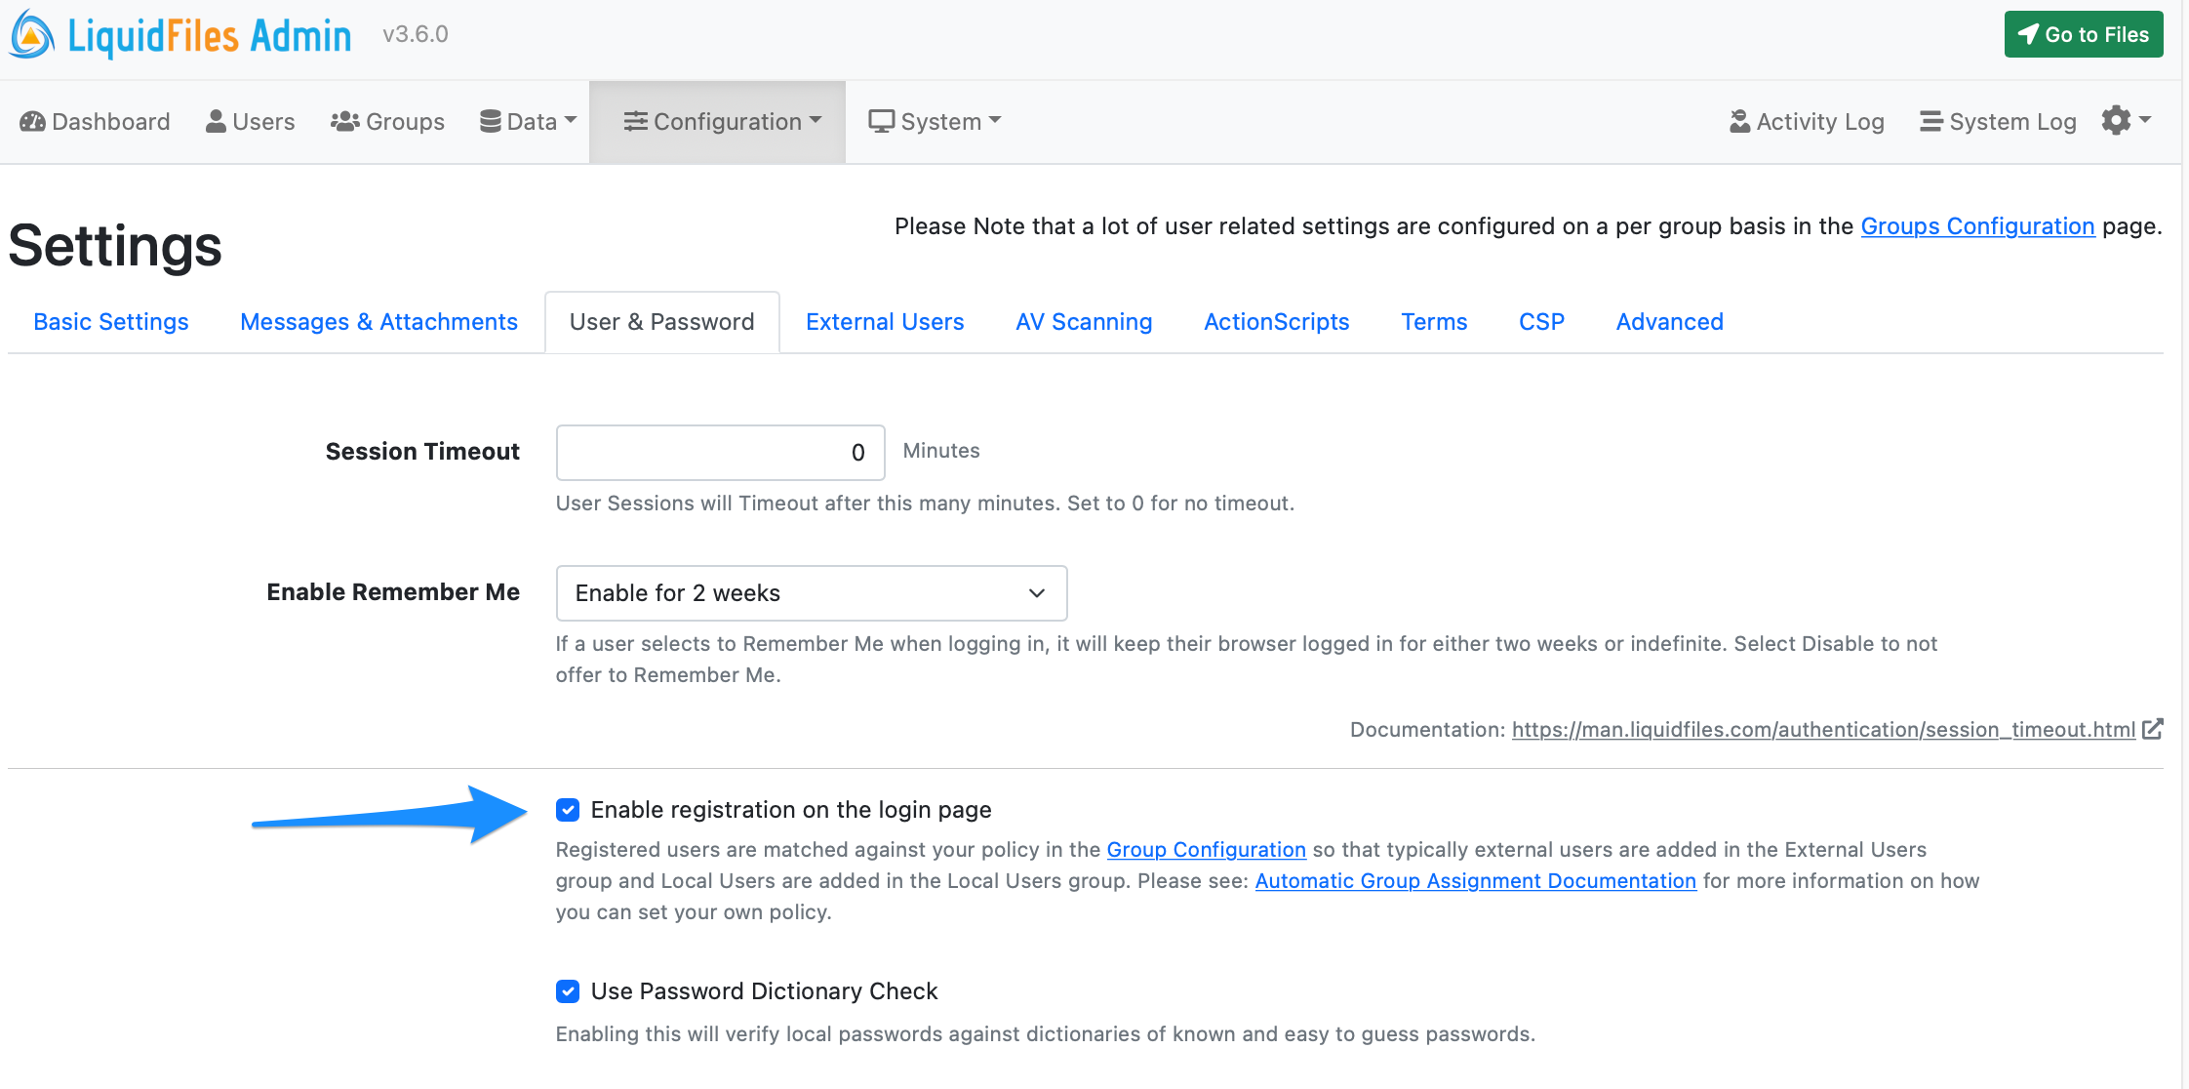Viewport: 2189px width, 1089px height.
Task: Disable registration on the login page
Action: click(x=568, y=810)
